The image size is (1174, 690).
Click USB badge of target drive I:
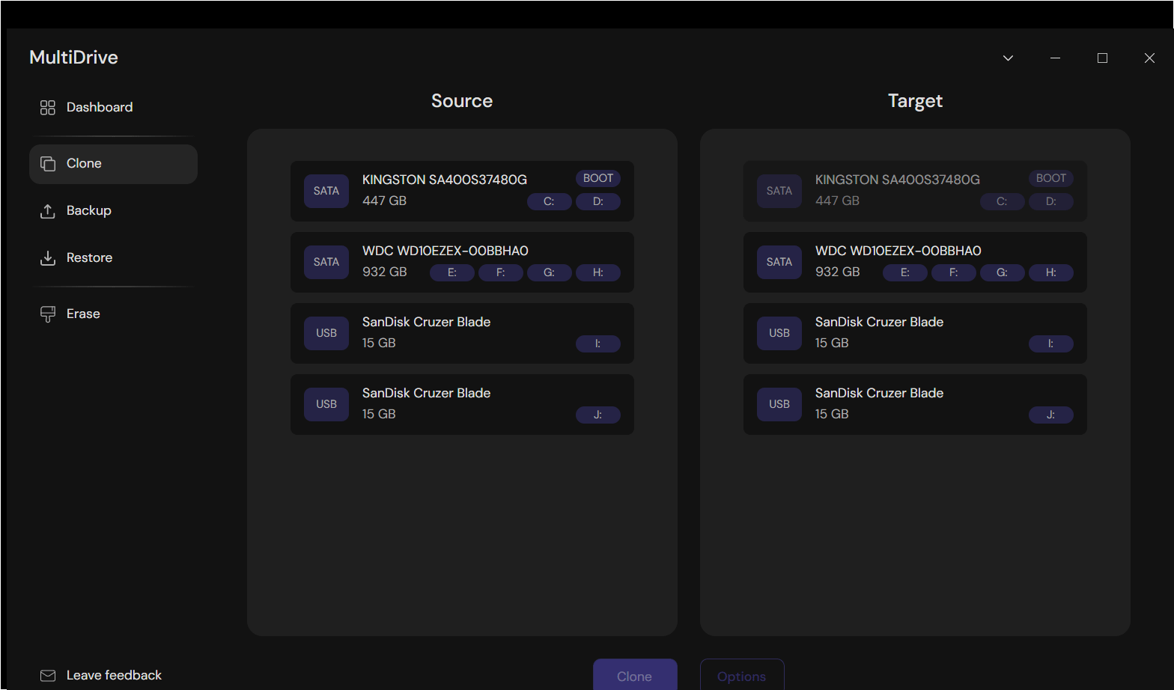(779, 333)
